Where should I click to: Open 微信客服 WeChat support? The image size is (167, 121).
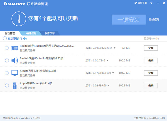point(142,3)
